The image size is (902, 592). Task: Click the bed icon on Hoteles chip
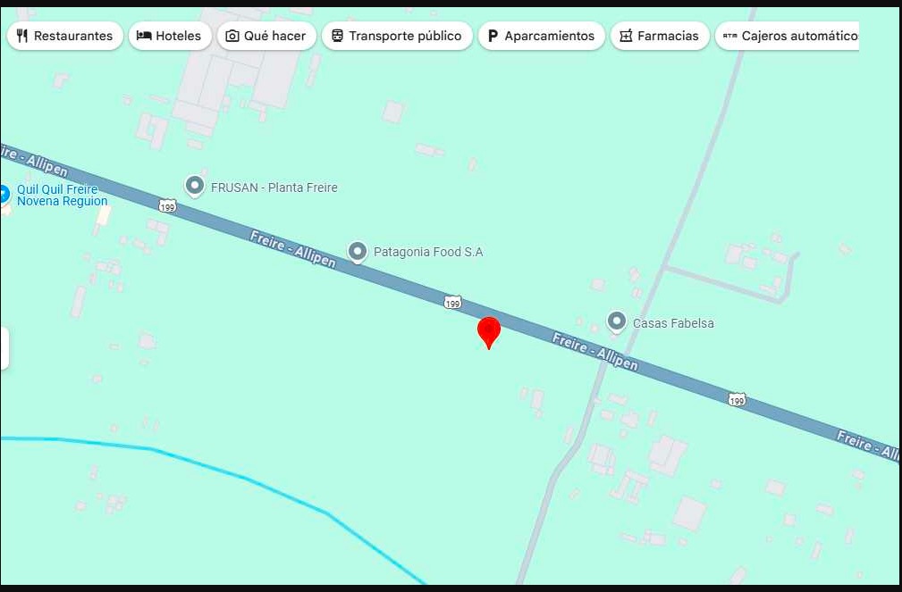point(144,36)
